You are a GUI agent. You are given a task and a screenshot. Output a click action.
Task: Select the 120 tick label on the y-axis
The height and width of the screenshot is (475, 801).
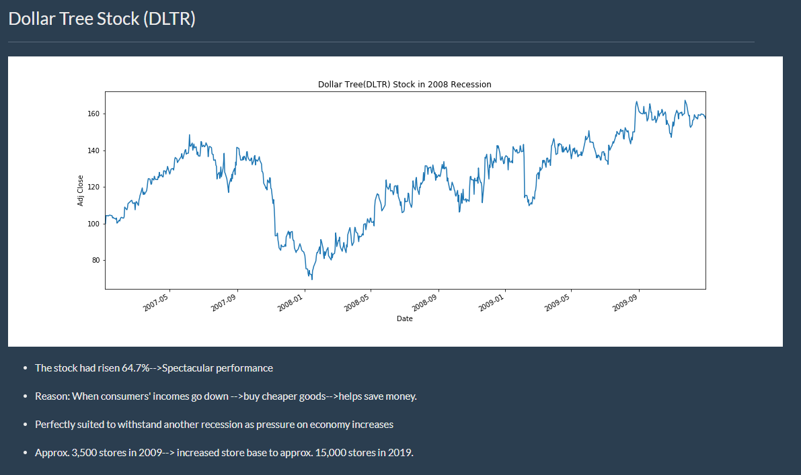93,187
